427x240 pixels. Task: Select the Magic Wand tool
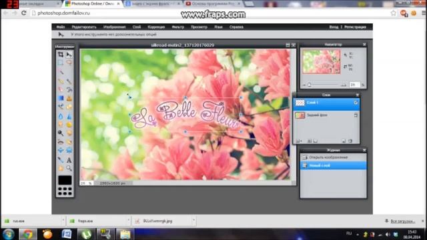pyautogui.click(x=61, y=72)
